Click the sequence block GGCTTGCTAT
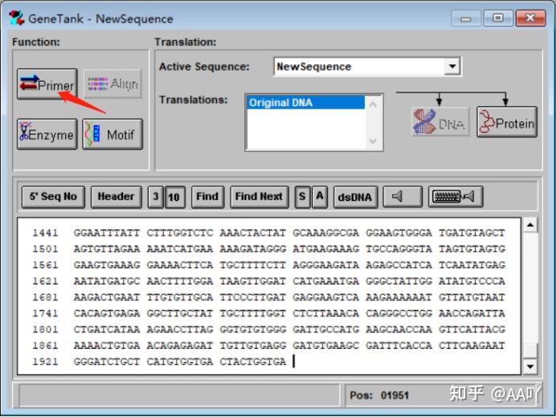Screen dimensions: 556x417 (x=180, y=313)
